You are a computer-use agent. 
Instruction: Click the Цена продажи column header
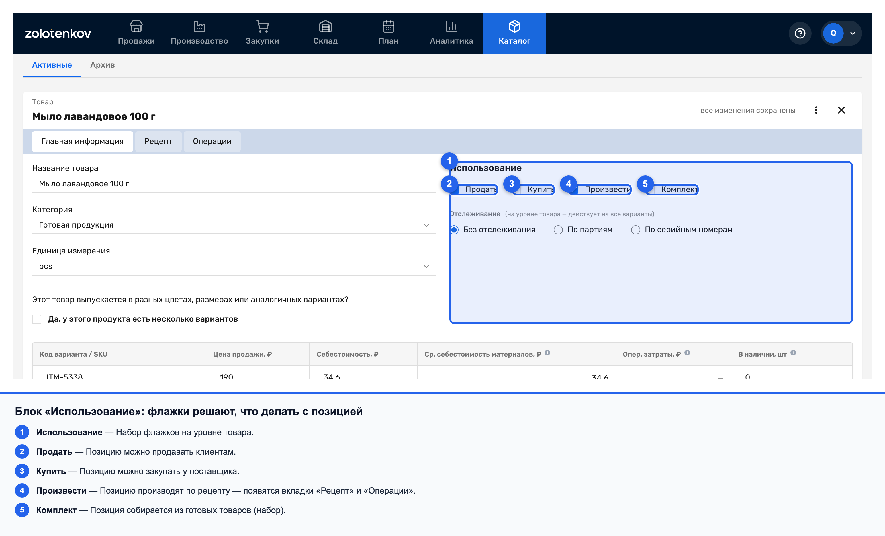[258, 354]
